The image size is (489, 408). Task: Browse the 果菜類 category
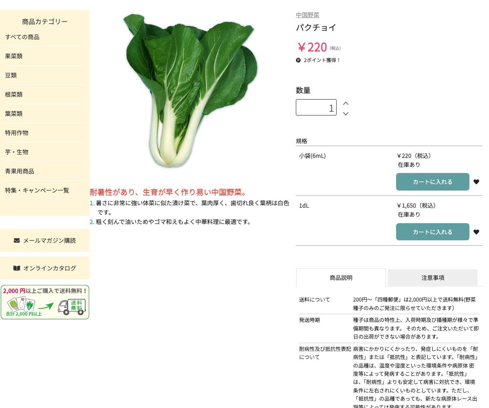(x=14, y=56)
